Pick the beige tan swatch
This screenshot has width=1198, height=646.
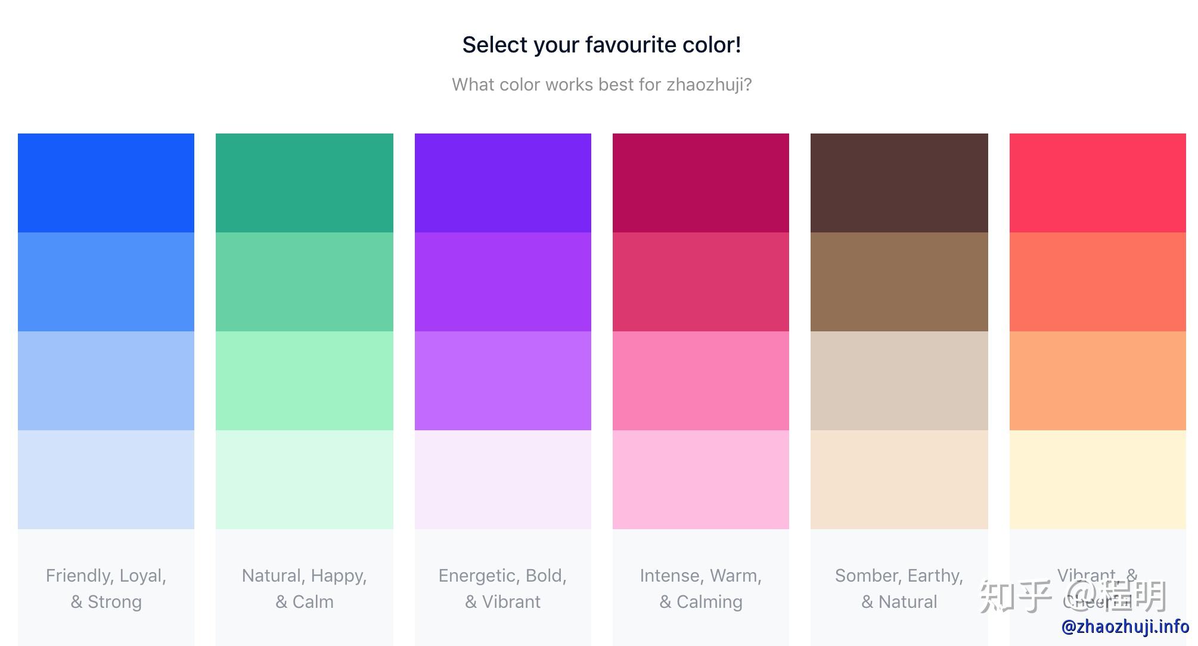[899, 380]
